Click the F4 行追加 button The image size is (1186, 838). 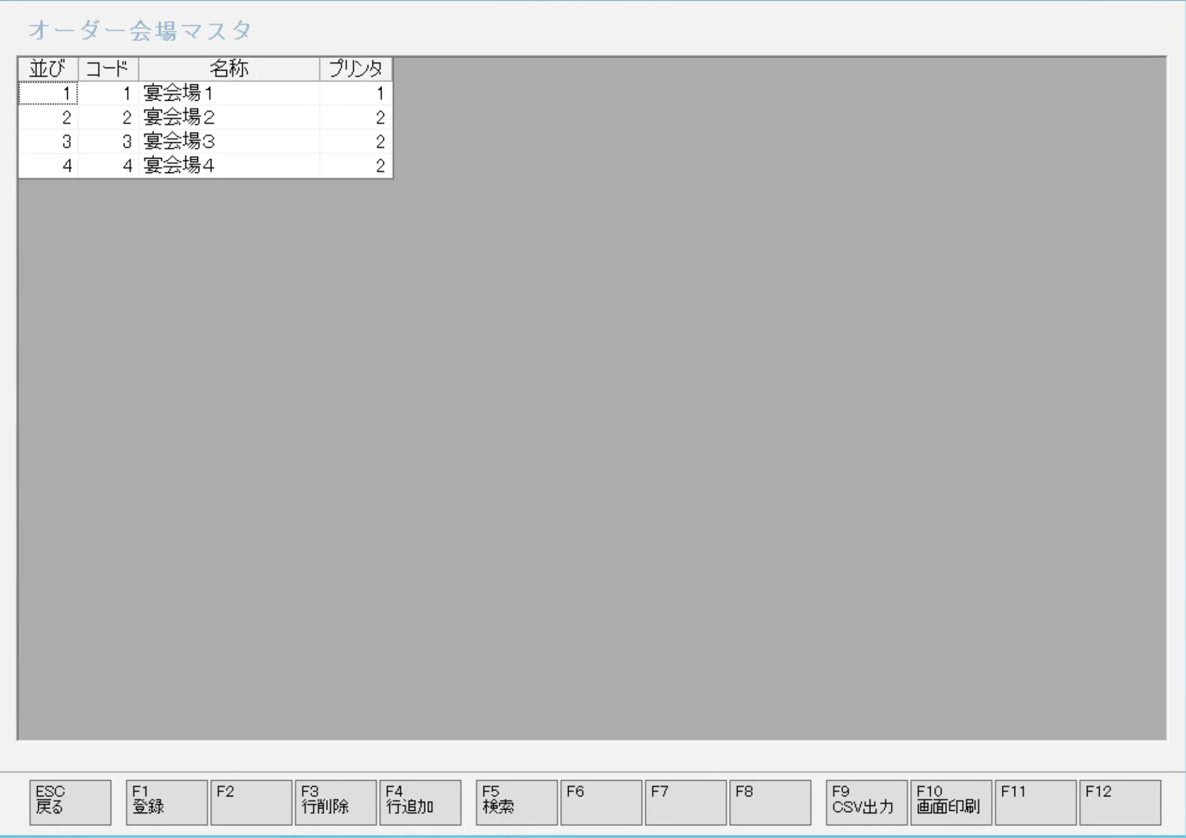pos(420,802)
